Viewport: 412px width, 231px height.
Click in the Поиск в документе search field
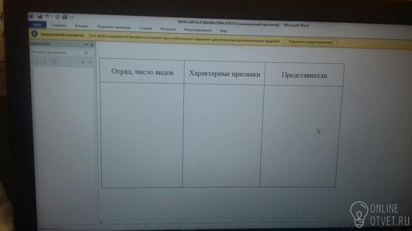(55, 53)
